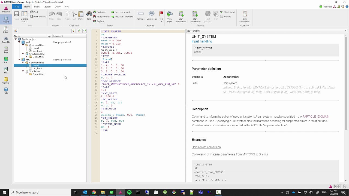Click Explore folder in File group
This screenshot has height=196, width=349.
(x=24, y=17)
